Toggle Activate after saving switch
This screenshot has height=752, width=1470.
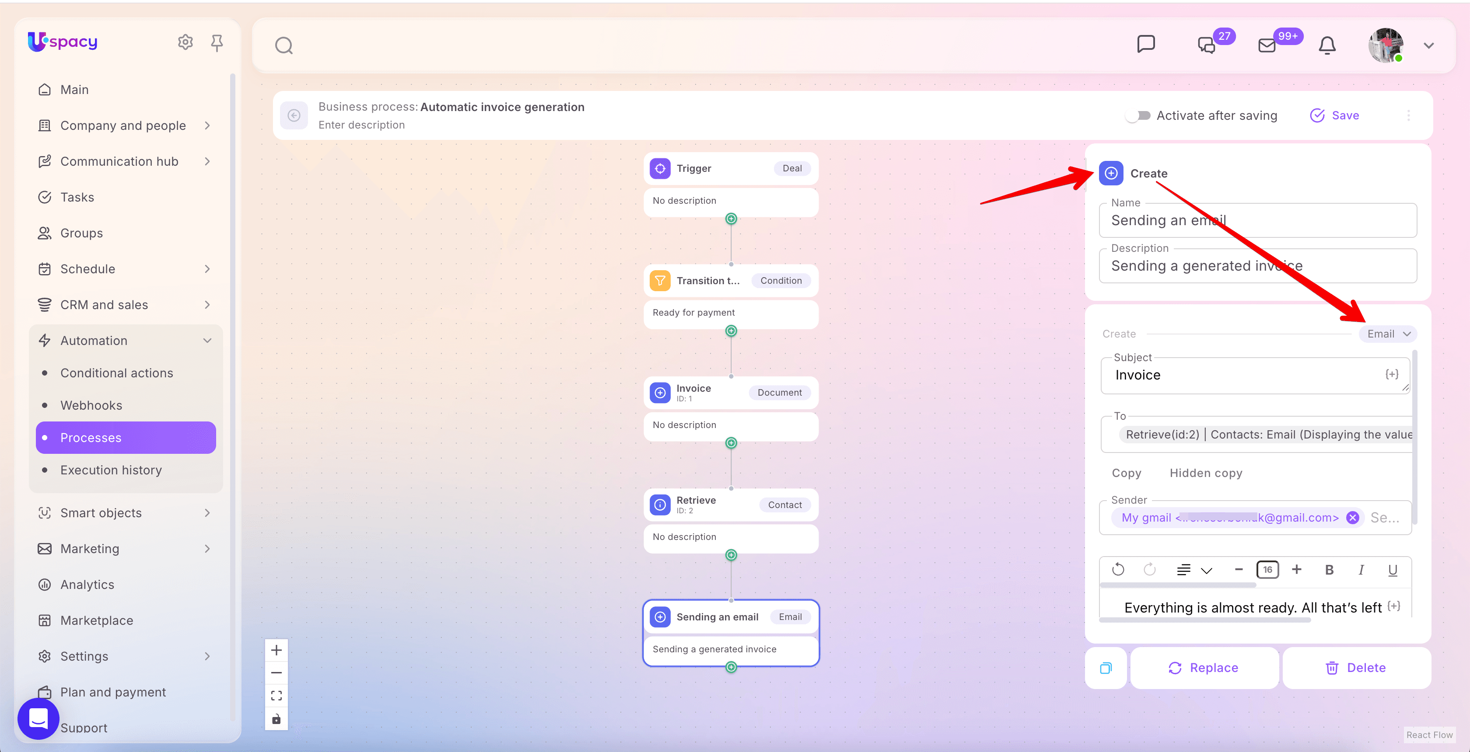coord(1137,115)
